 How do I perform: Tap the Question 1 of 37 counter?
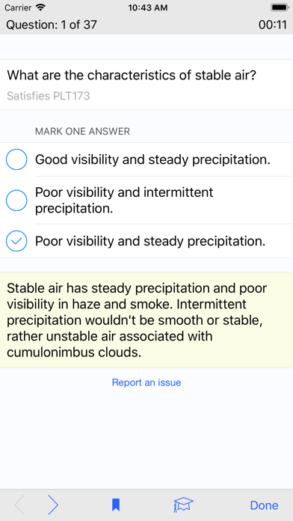(x=52, y=25)
